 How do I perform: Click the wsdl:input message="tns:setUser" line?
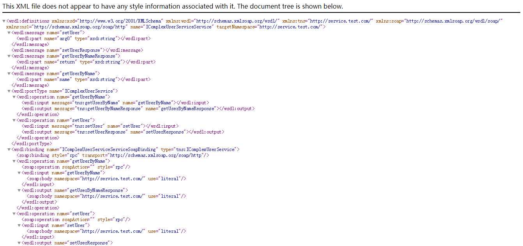pos(100,126)
